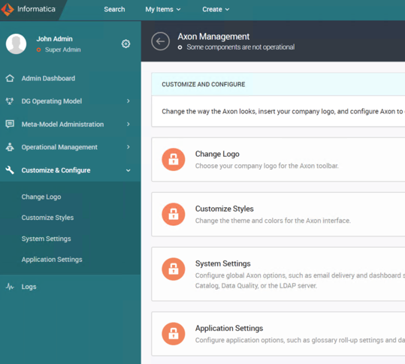Click the Customize Styles lock icon
This screenshot has width=405, height=364.
tap(174, 214)
